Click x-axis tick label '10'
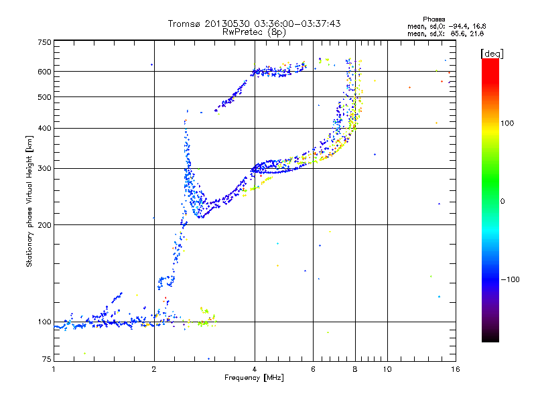This screenshot has width=536, height=402. click(x=387, y=369)
